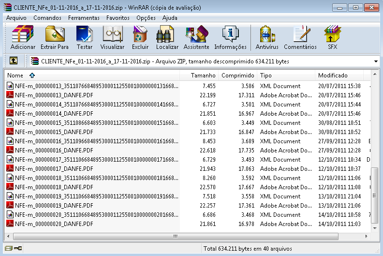Click the key password icon in status bar
Image resolution: width=383 pixels, height=256 pixels.
tap(18, 248)
